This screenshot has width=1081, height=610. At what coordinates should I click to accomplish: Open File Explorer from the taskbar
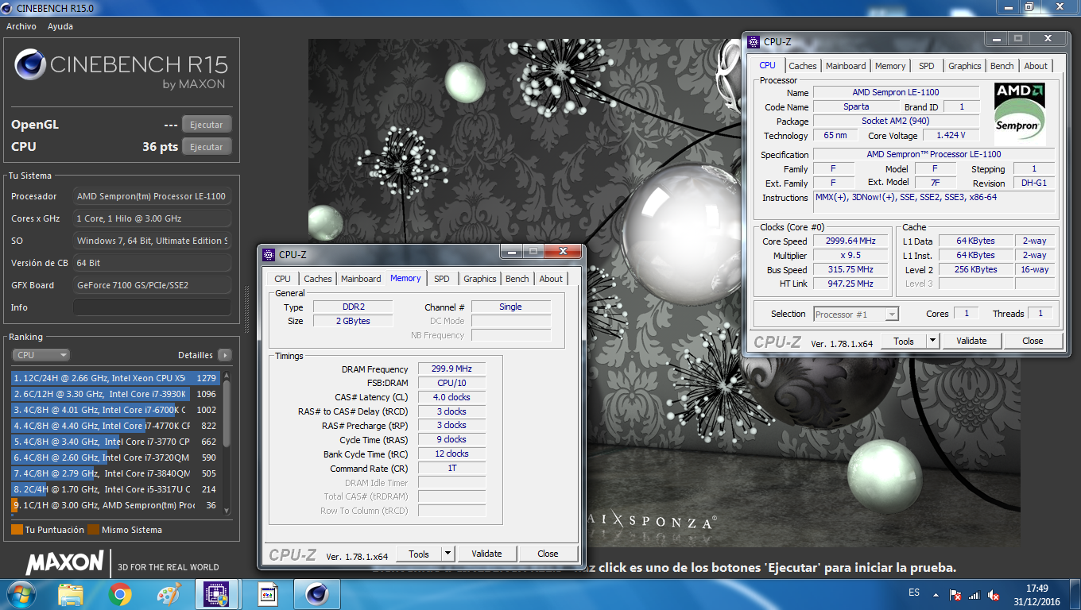coord(71,594)
